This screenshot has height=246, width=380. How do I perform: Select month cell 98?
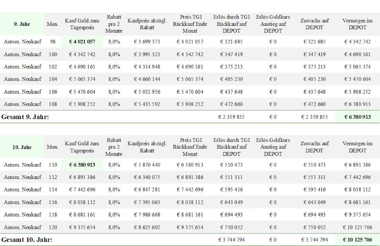click(52, 42)
